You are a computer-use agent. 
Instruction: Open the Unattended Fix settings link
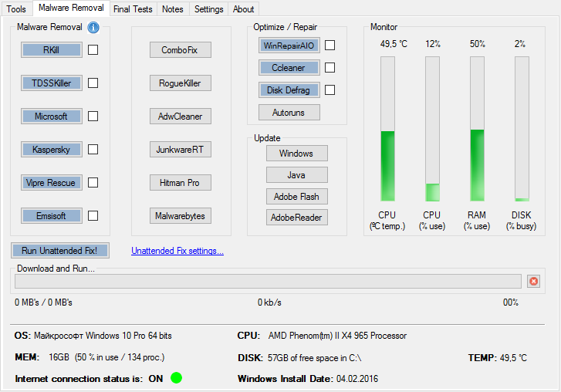pyautogui.click(x=177, y=251)
